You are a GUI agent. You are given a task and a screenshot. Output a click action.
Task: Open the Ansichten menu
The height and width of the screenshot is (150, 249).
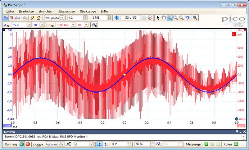(46, 11)
